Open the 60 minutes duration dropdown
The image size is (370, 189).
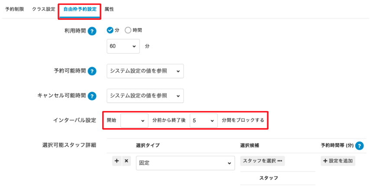point(123,45)
